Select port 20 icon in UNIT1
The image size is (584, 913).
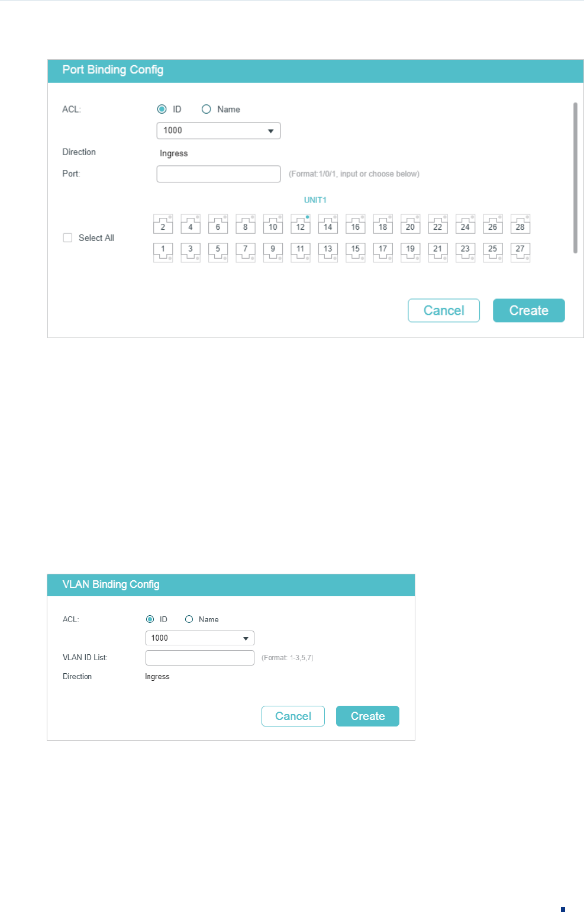coord(410,224)
